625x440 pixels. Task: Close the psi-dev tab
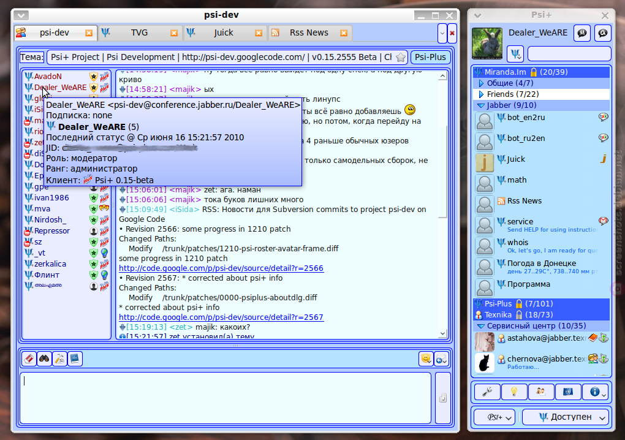pyautogui.click(x=89, y=33)
